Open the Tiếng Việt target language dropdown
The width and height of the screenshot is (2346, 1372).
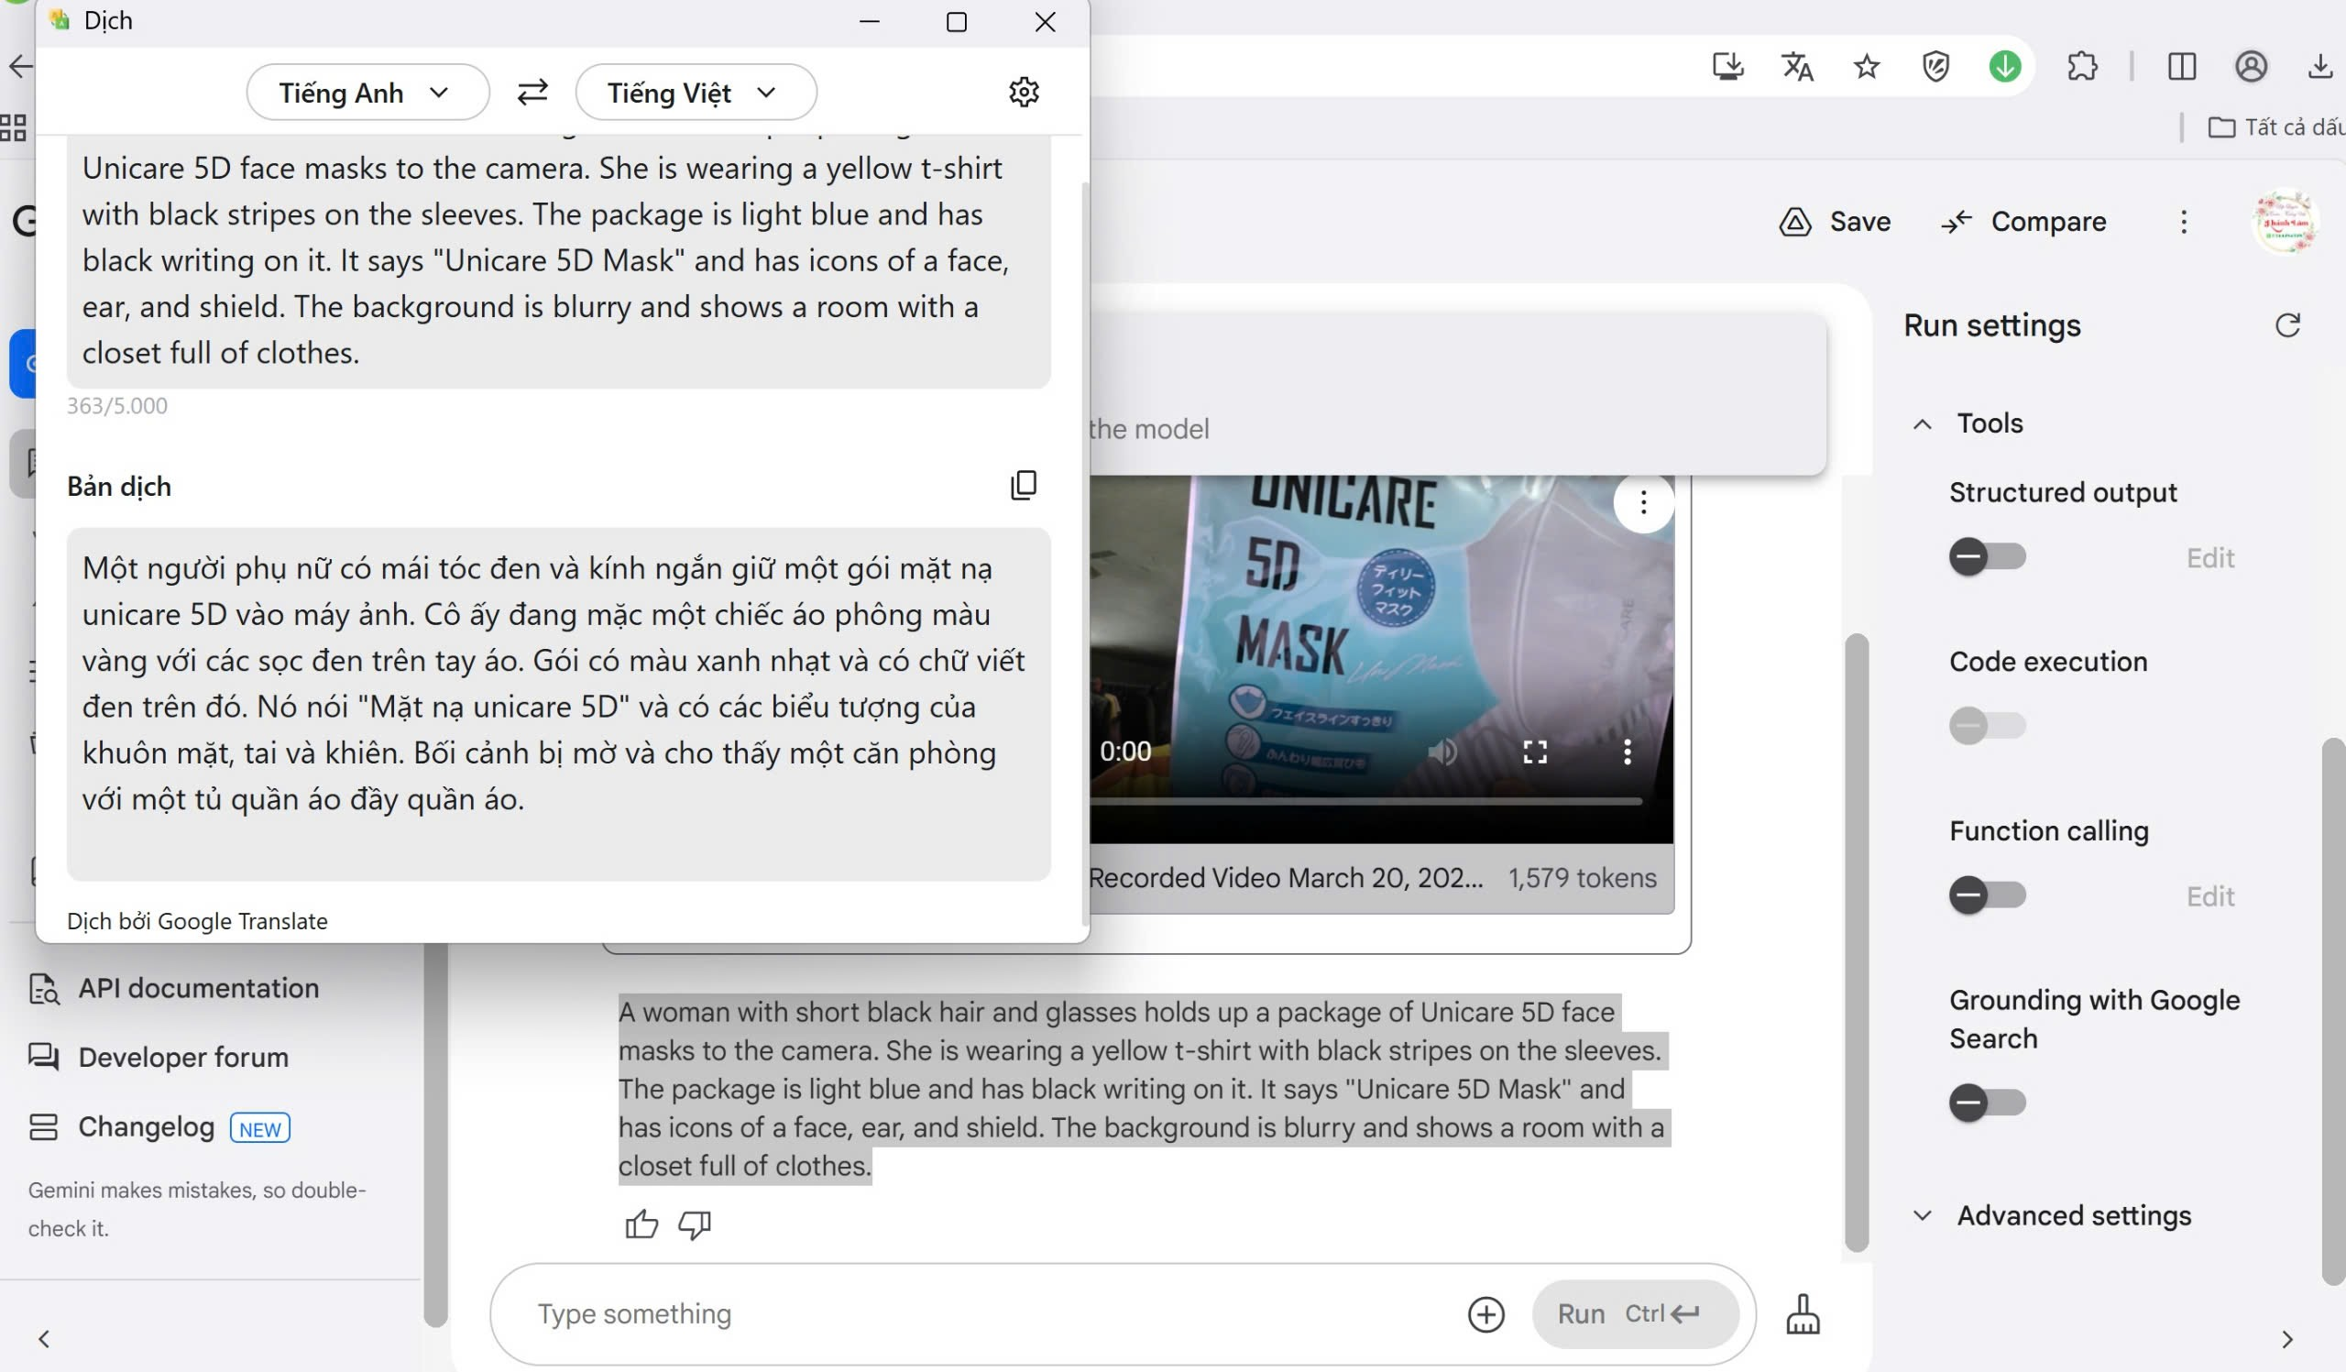(x=695, y=93)
